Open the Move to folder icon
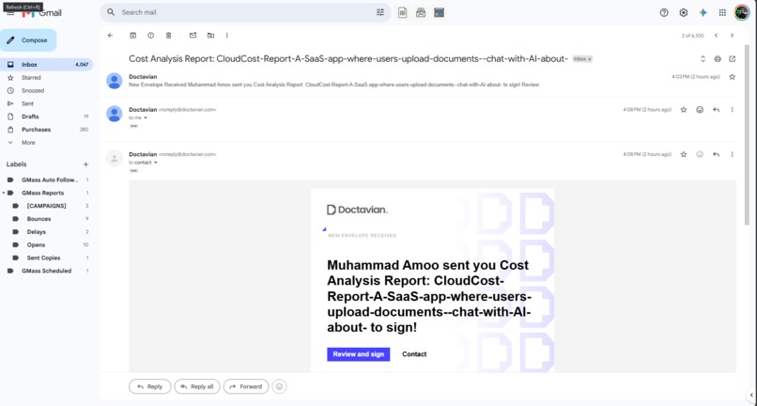The height and width of the screenshot is (406, 757). (210, 36)
